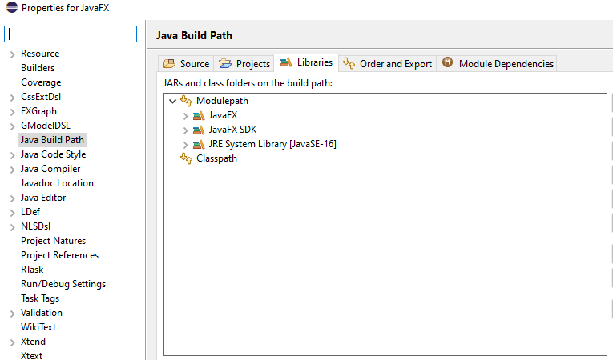This screenshot has width=613, height=360.
Task: Focus the filter text search field
Action: (72, 34)
